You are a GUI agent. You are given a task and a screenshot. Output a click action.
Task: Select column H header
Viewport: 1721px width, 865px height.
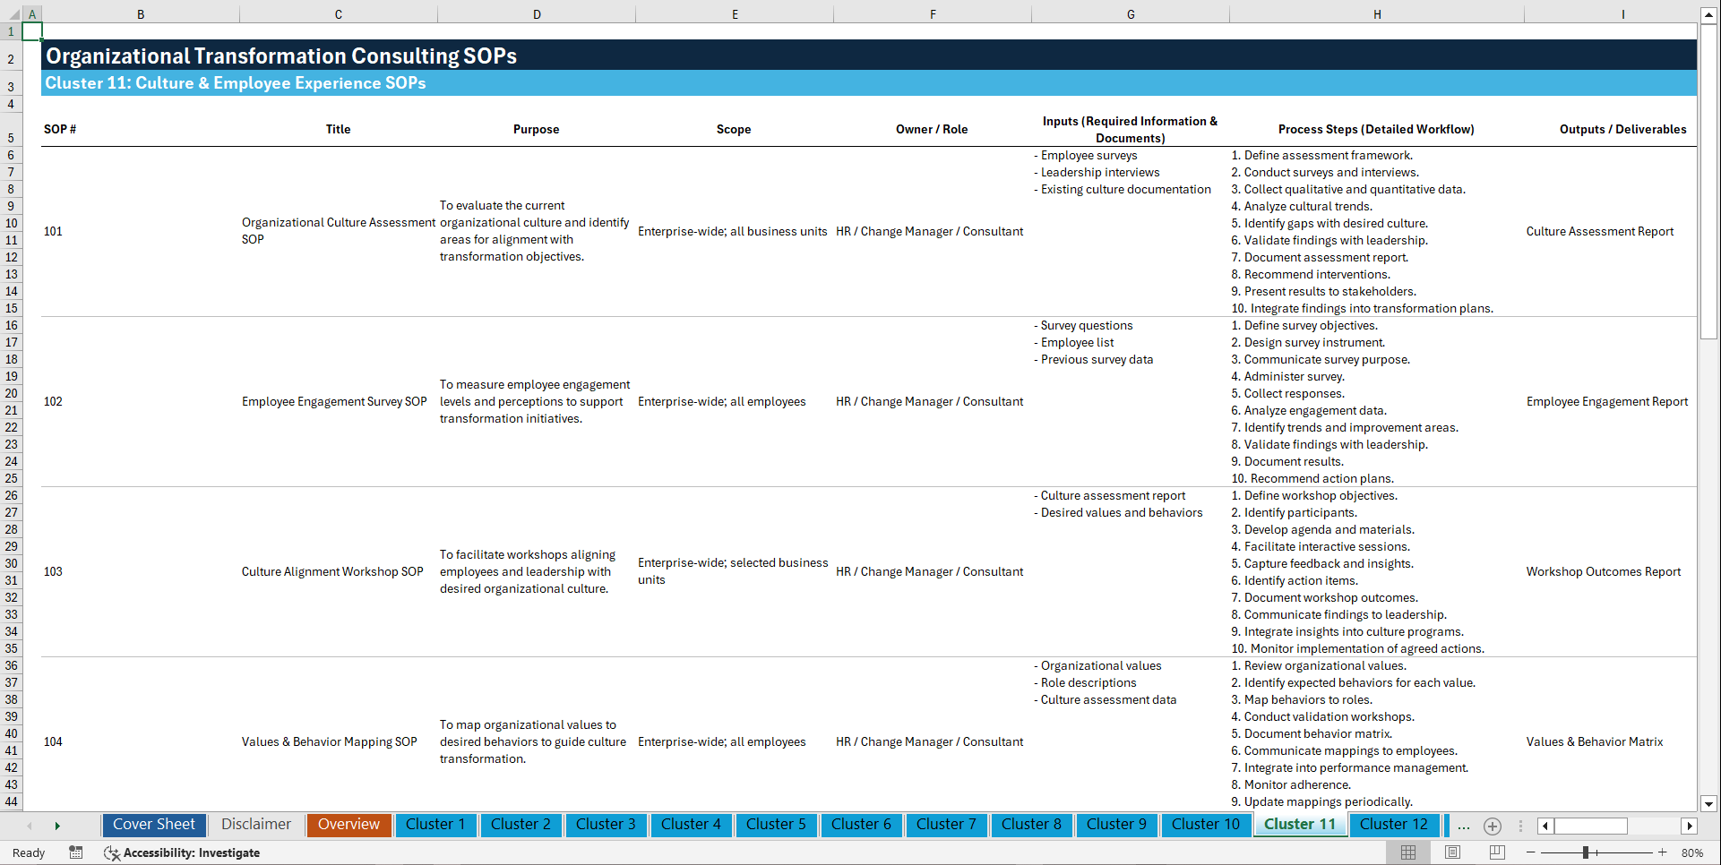point(1377,13)
